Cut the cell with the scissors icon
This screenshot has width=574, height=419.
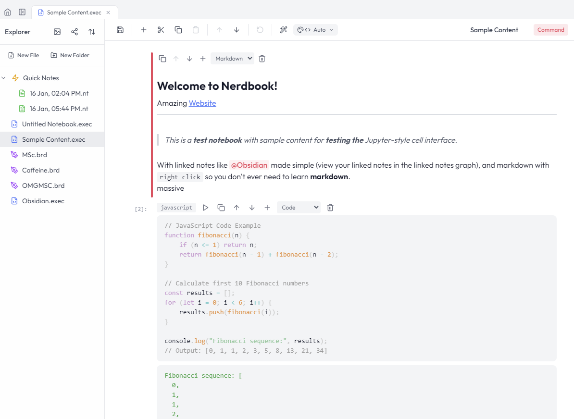coord(161,30)
